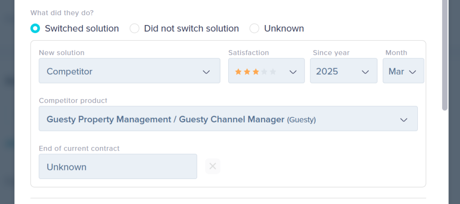Select the Switched solution radio button
The width and height of the screenshot is (460, 204).
(35, 28)
